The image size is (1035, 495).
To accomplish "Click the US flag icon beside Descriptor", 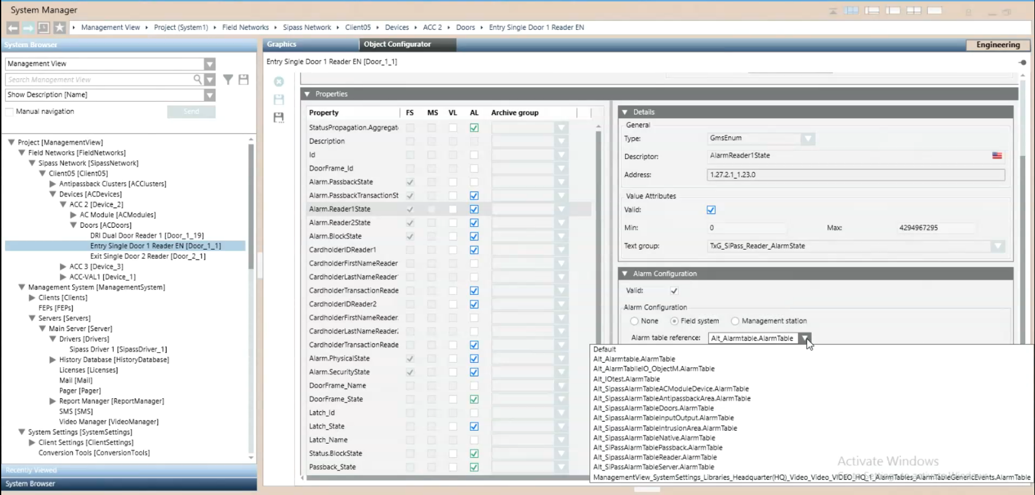I will click(x=997, y=156).
